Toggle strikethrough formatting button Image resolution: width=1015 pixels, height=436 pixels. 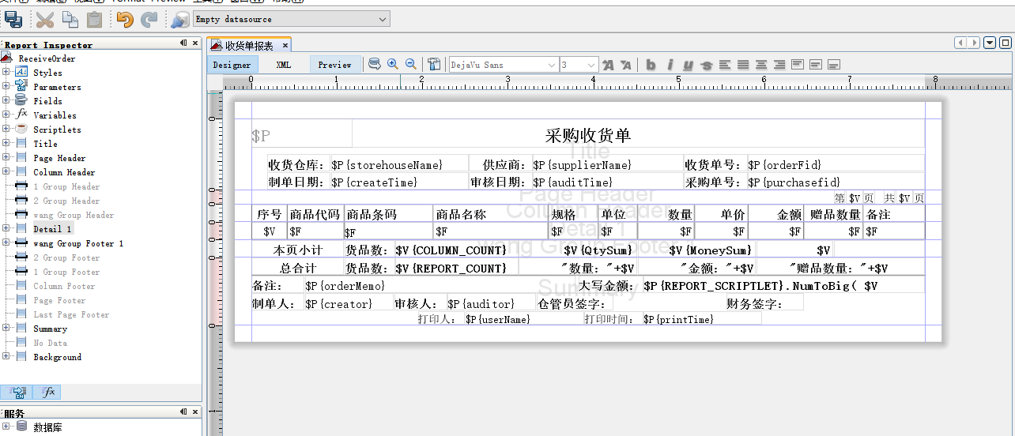707,65
